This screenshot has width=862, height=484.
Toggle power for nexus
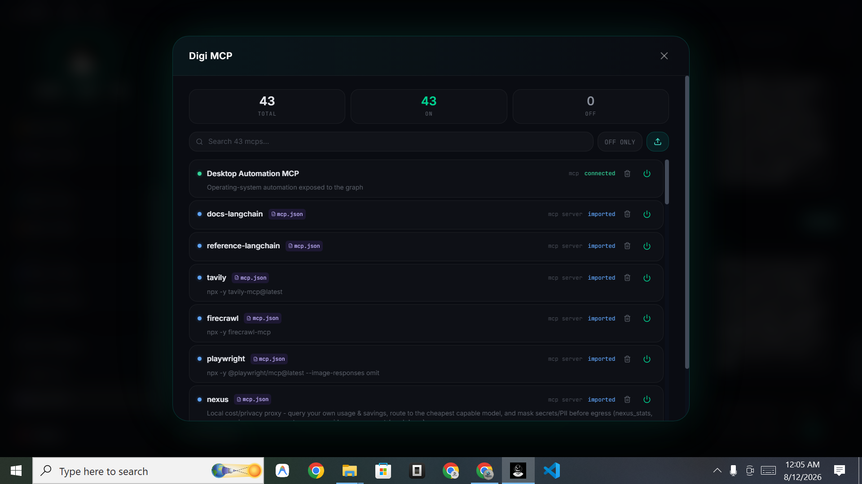[x=647, y=399]
